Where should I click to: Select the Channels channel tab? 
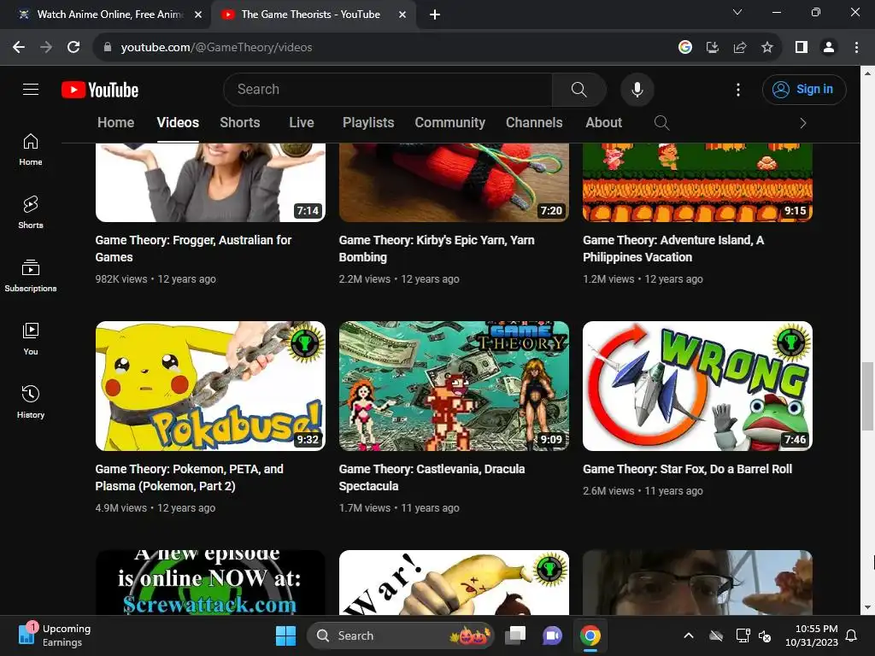[534, 123]
